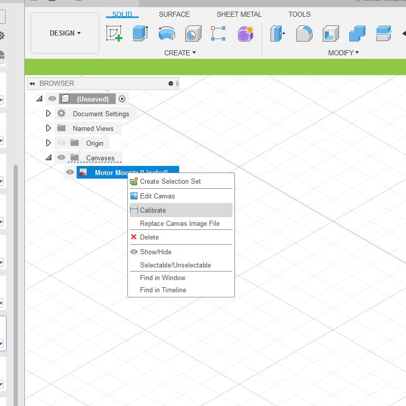Click Delete in the context menu
Screen dimensions: 406x406
pos(149,237)
